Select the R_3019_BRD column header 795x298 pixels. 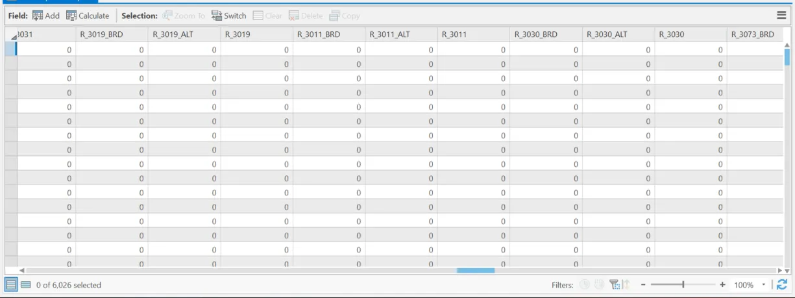point(112,34)
